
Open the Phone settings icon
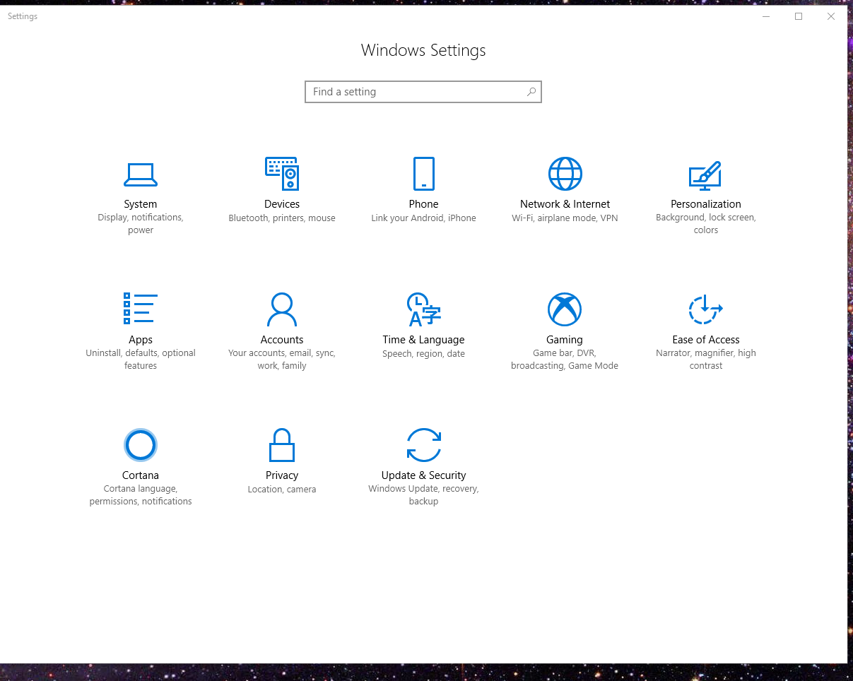(423, 174)
